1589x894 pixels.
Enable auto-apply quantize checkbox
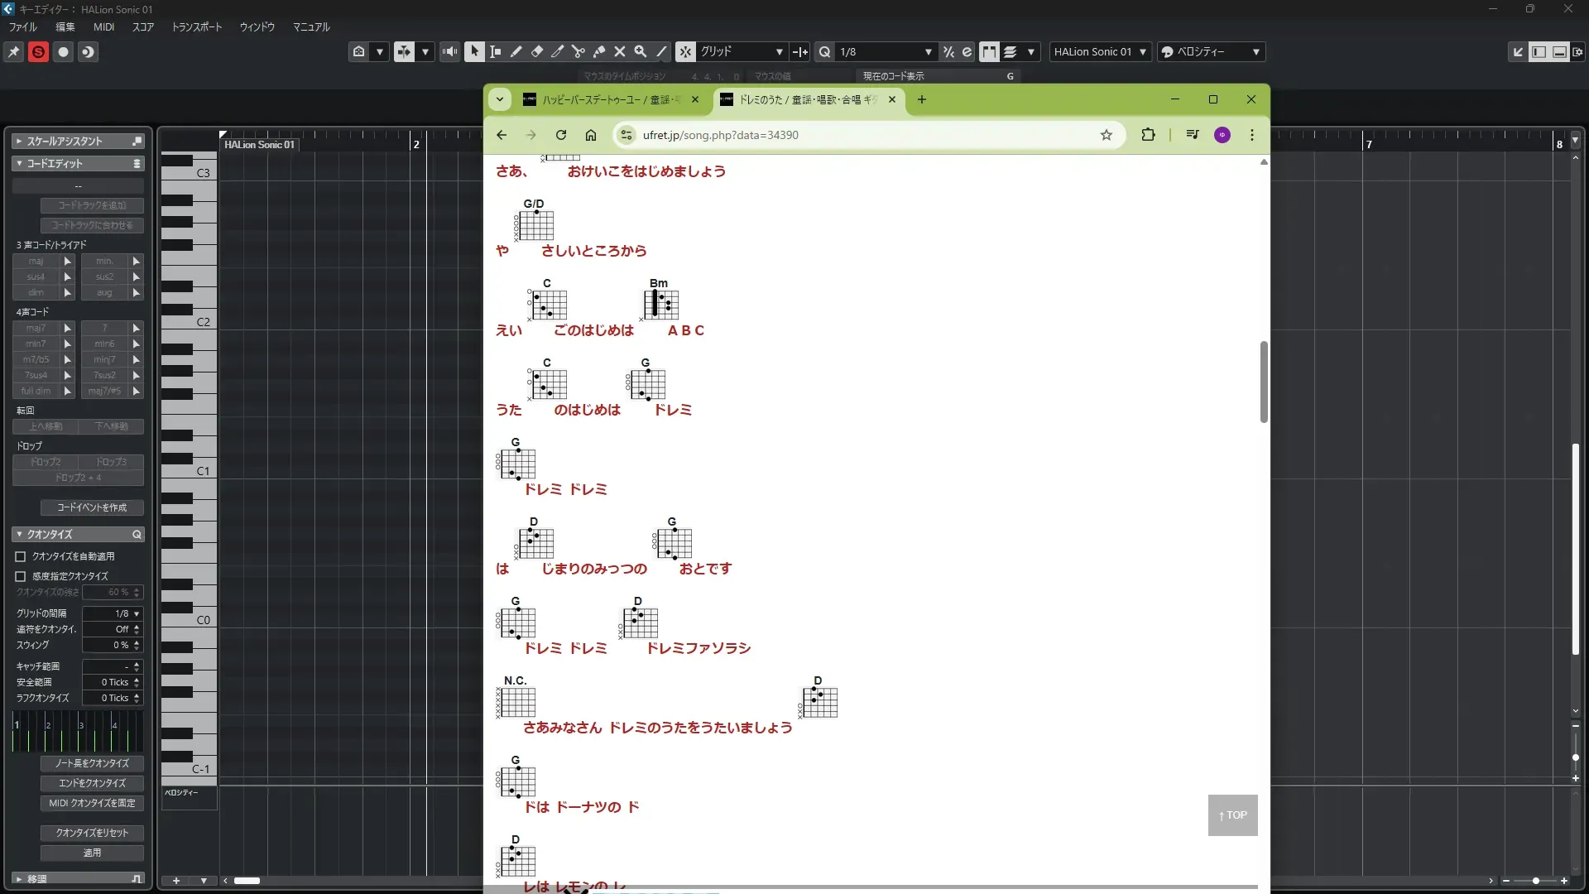[21, 556]
